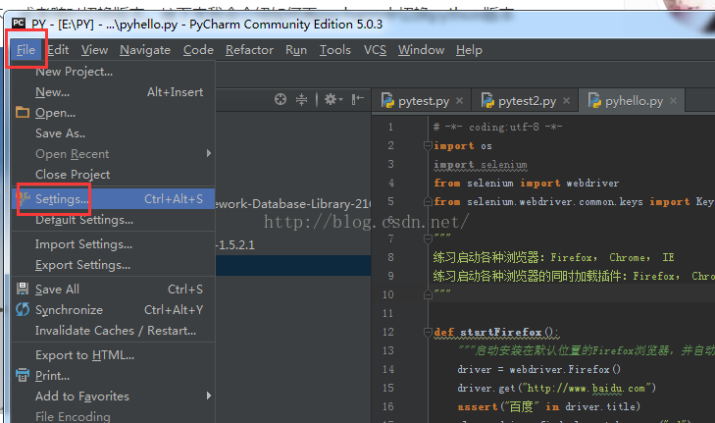The height and width of the screenshot is (423, 715).
Task: Click Scroll from Source crosshair icon
Action: [281, 99]
